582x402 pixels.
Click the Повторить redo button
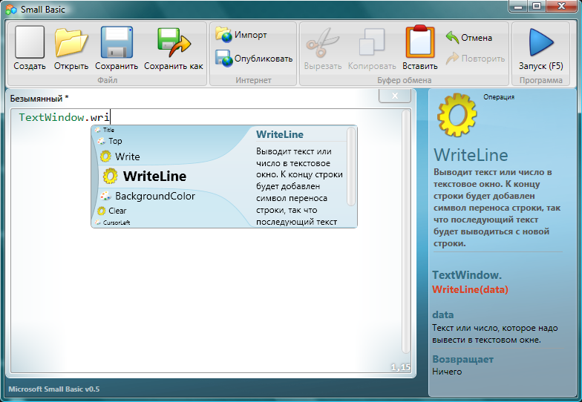click(475, 58)
